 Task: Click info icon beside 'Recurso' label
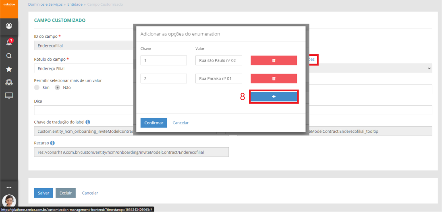pyautogui.click(x=52, y=143)
